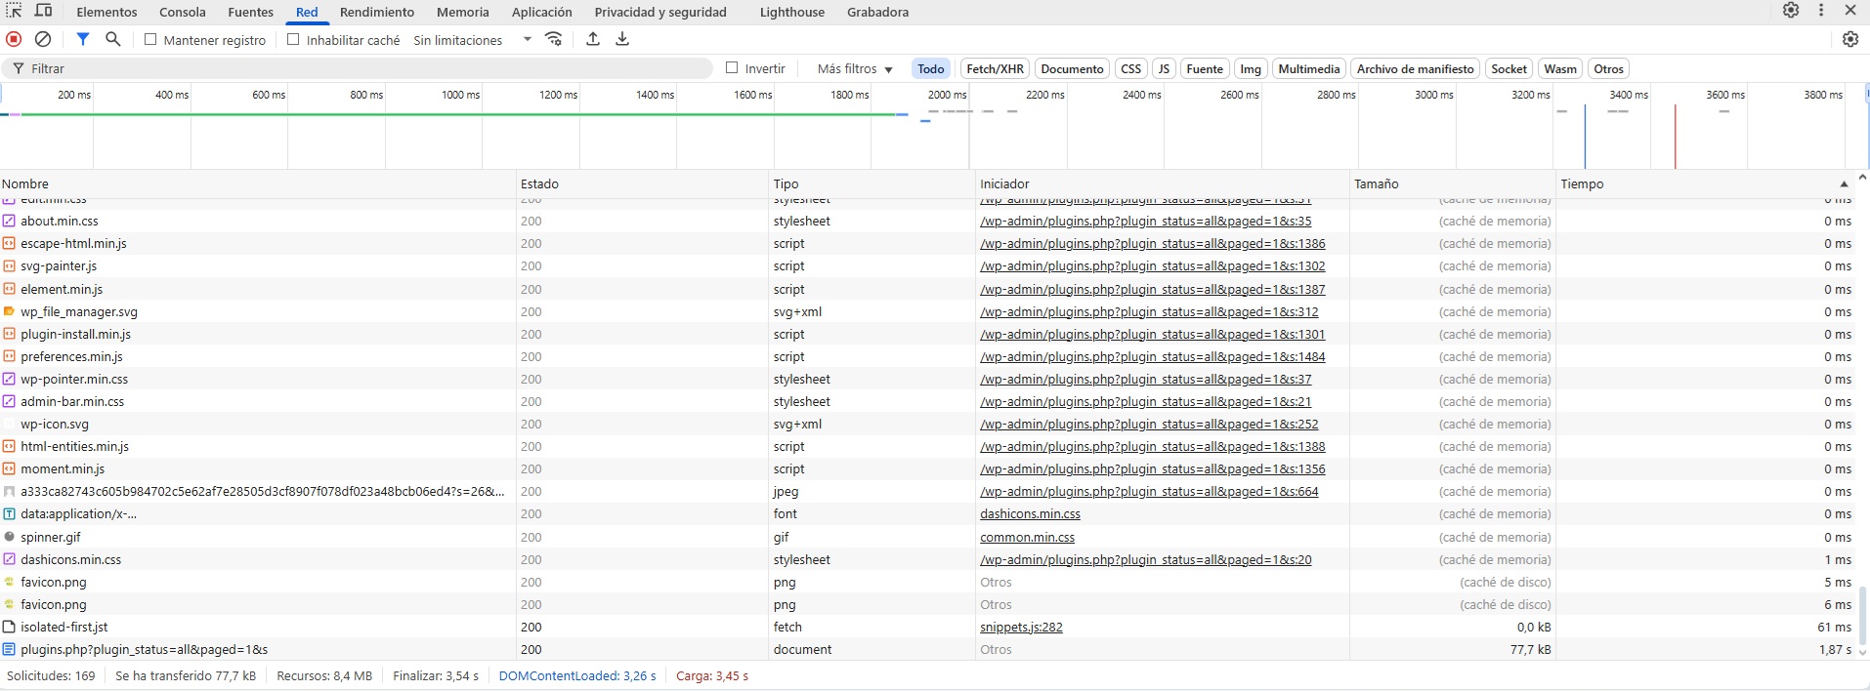The height and width of the screenshot is (691, 1870).
Task: Open network conditions wifi icon
Action: (554, 39)
